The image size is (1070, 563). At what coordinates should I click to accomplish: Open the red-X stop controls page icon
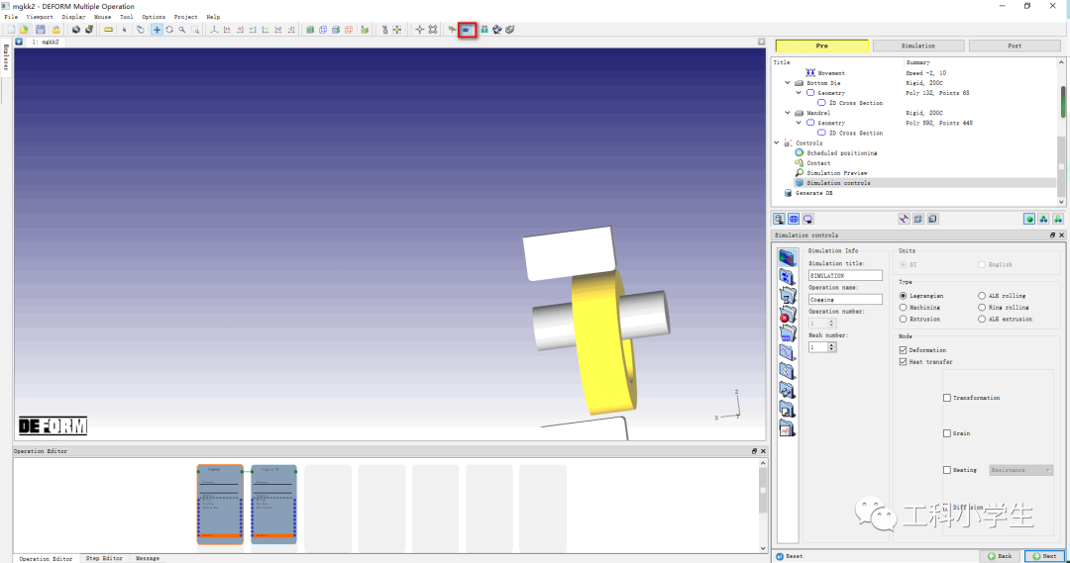tap(788, 315)
